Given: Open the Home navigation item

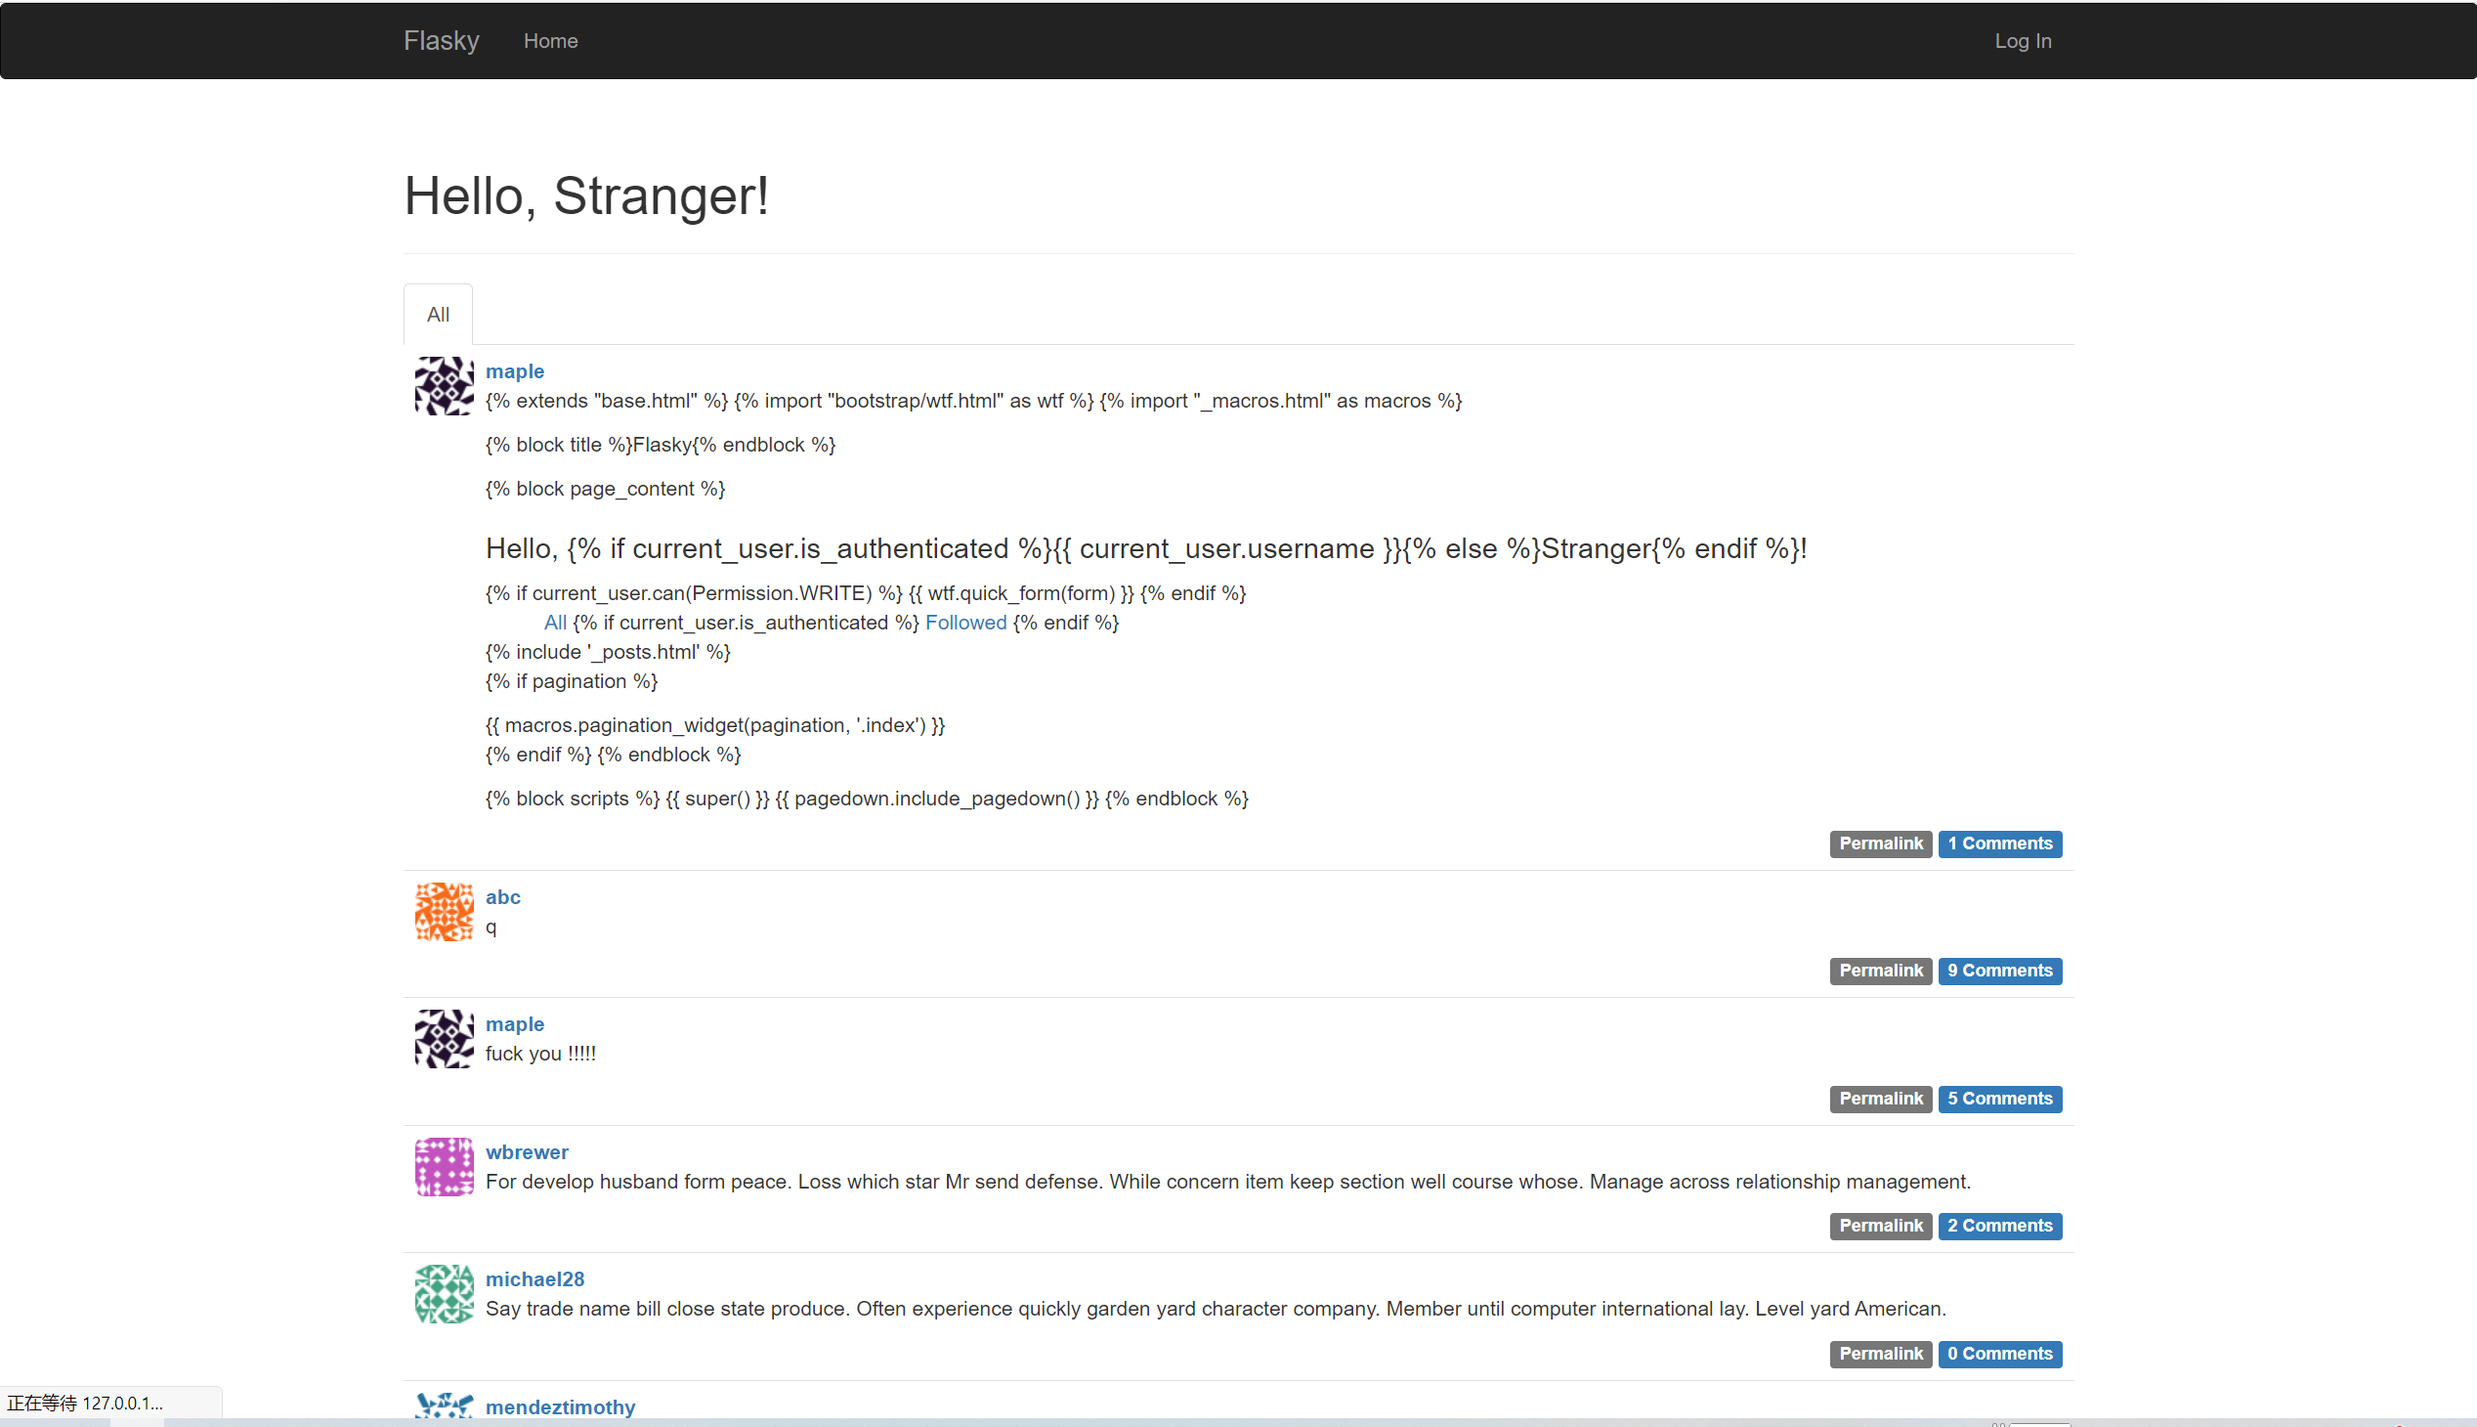Looking at the screenshot, I should [551, 40].
